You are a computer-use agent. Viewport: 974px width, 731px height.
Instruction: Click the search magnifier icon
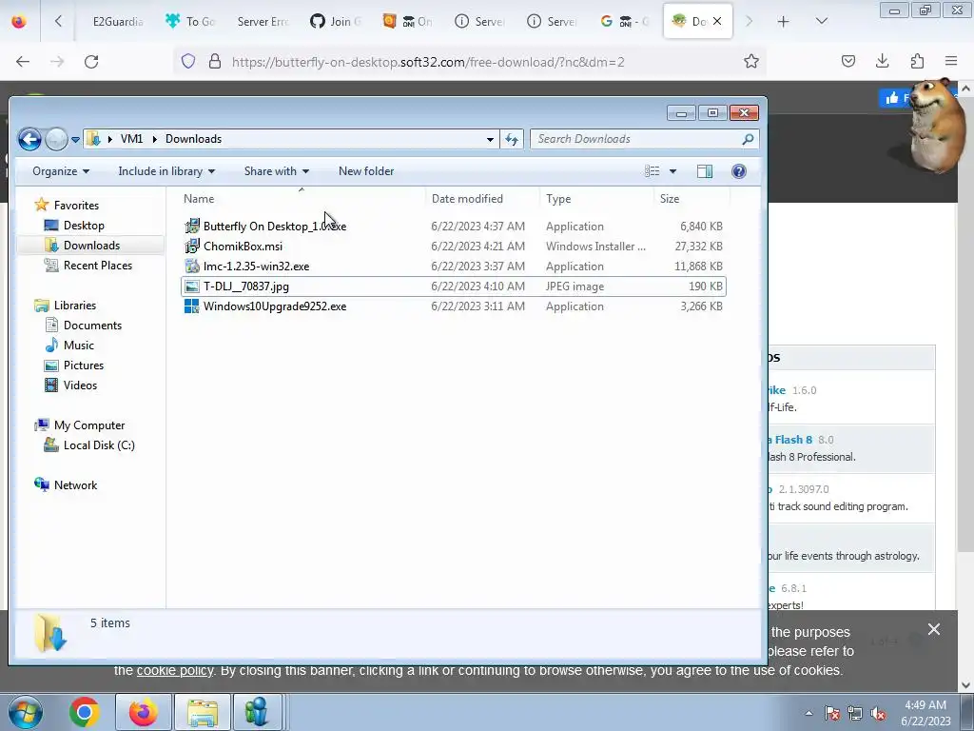tap(748, 139)
